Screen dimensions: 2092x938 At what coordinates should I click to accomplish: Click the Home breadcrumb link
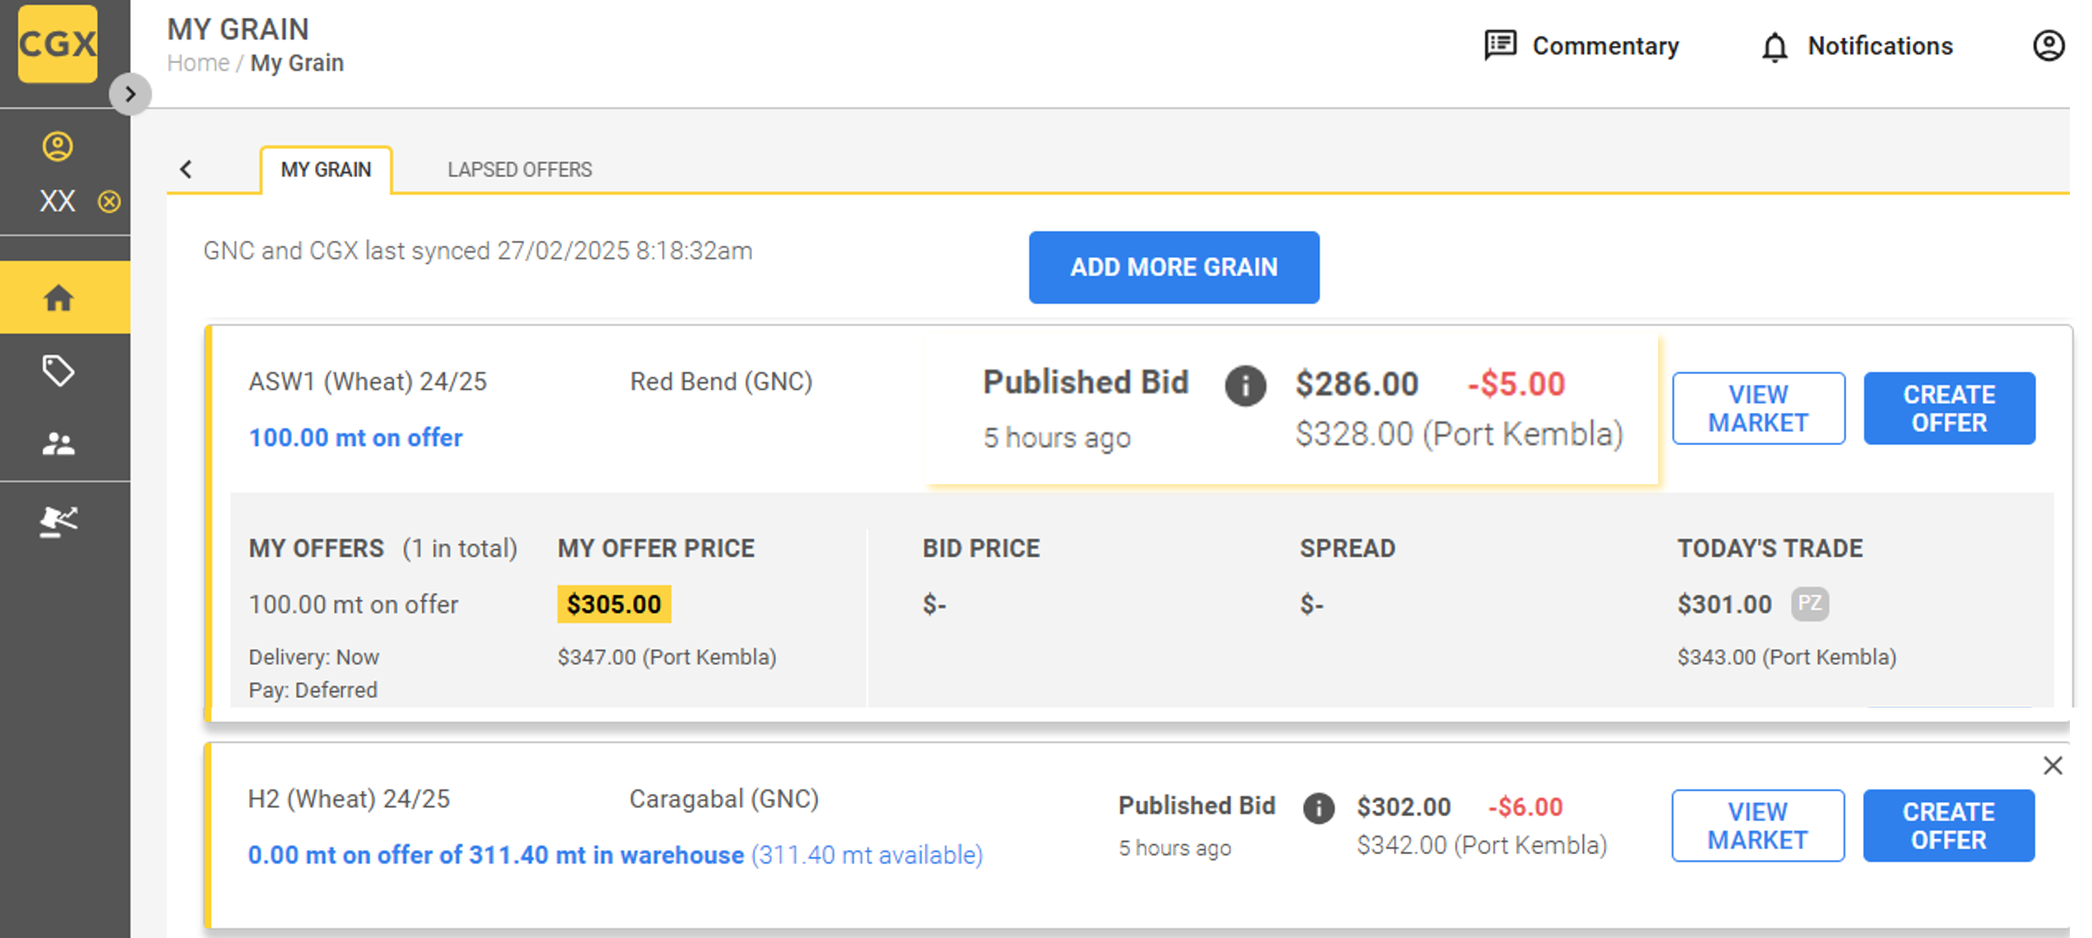click(198, 63)
